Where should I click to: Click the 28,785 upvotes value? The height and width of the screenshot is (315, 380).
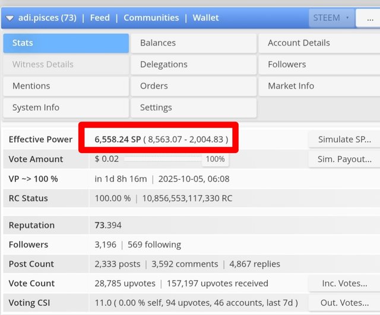click(125, 284)
